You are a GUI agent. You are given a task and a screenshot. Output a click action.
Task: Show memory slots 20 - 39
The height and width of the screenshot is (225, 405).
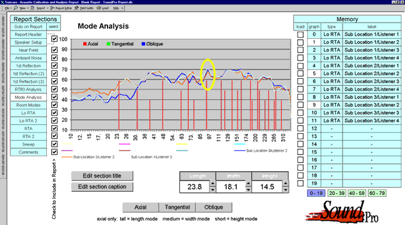337,193
